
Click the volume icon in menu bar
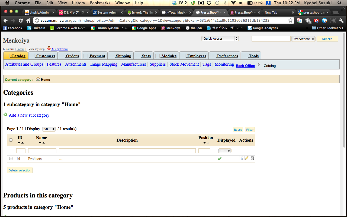pos(241,3)
